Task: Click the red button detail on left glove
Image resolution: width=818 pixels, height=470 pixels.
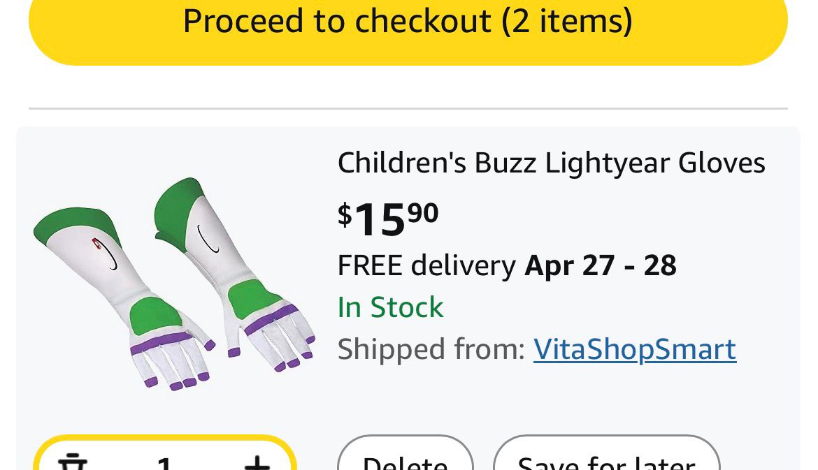Action: click(x=97, y=242)
